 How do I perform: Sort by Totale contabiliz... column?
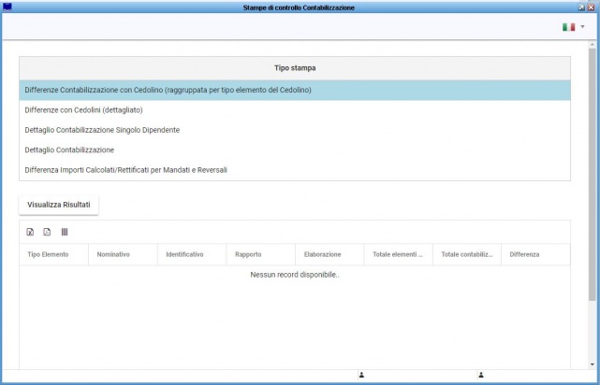point(467,254)
